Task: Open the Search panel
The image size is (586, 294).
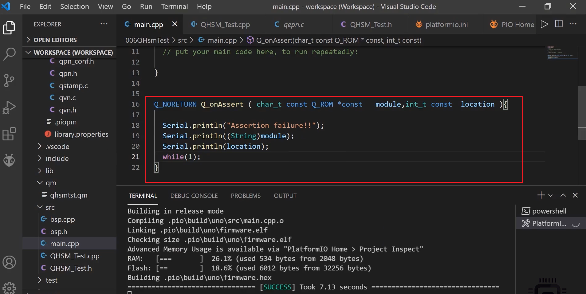Action: tap(9, 54)
